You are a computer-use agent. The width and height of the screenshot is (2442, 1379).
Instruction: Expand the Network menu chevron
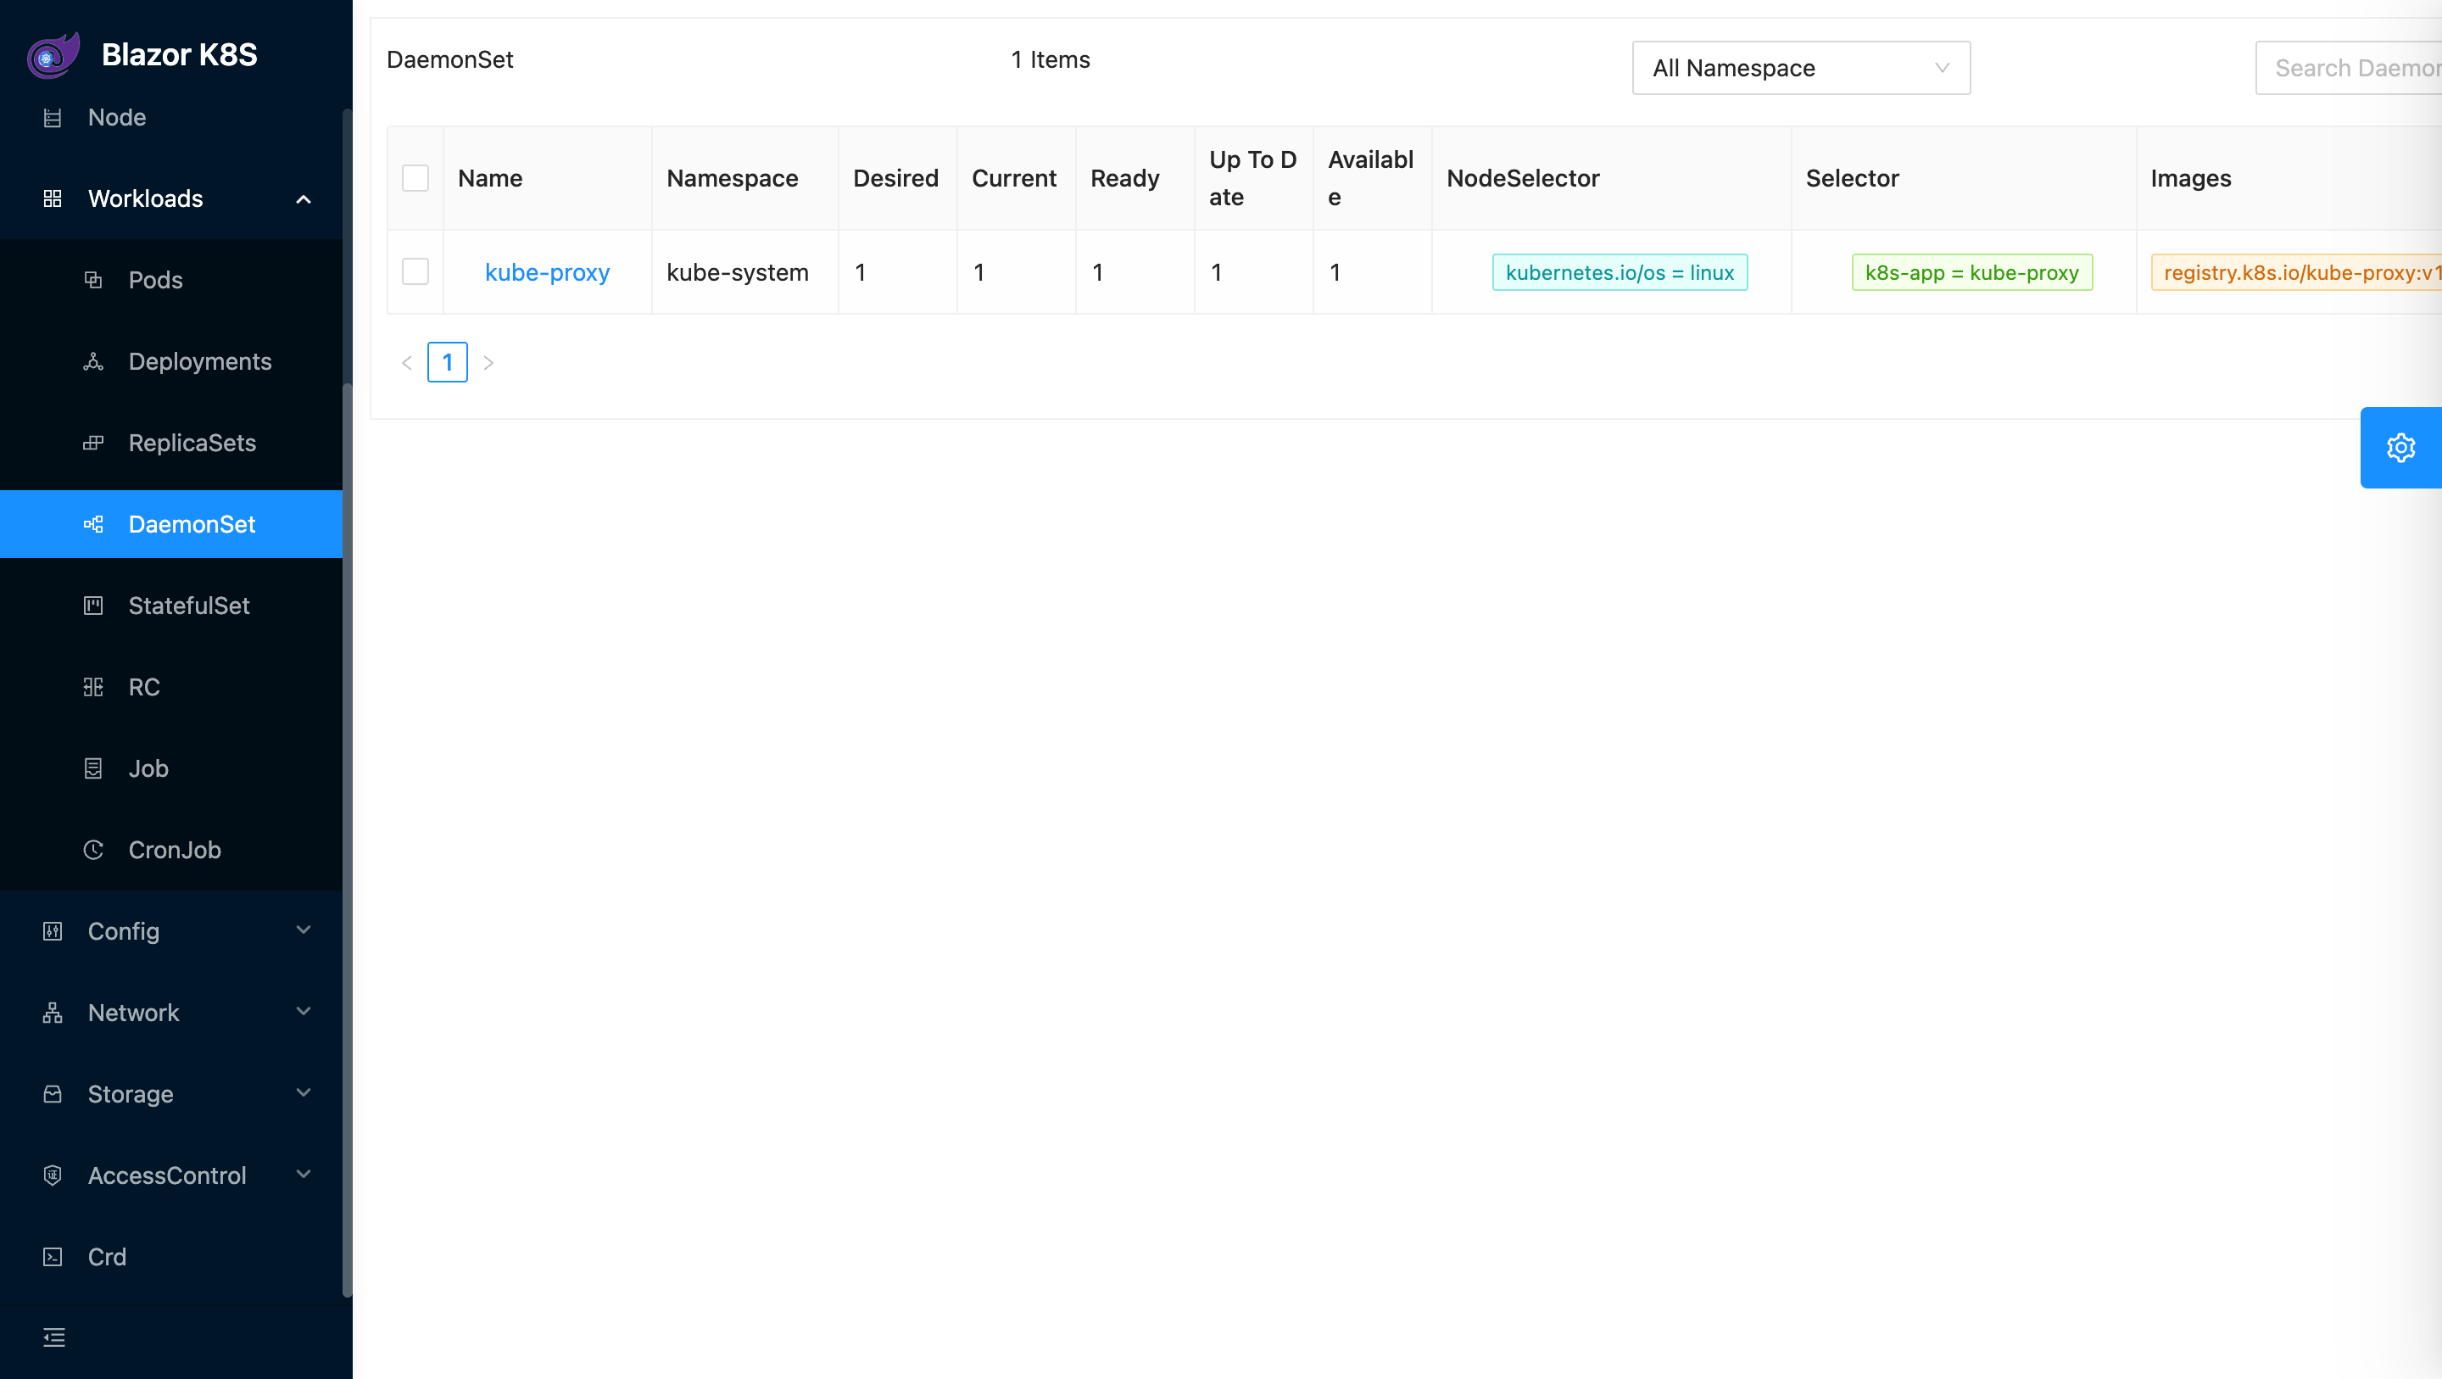304,1012
